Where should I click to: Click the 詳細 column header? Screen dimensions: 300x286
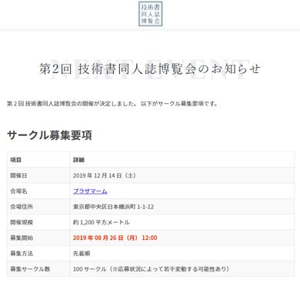coord(78,160)
